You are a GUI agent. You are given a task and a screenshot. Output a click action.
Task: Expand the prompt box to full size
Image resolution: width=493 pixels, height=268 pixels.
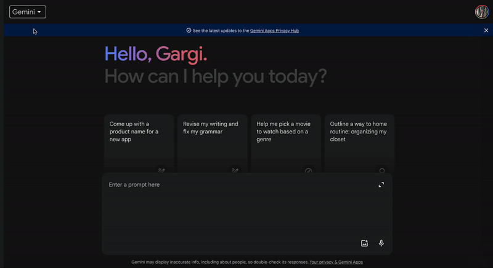381,184
